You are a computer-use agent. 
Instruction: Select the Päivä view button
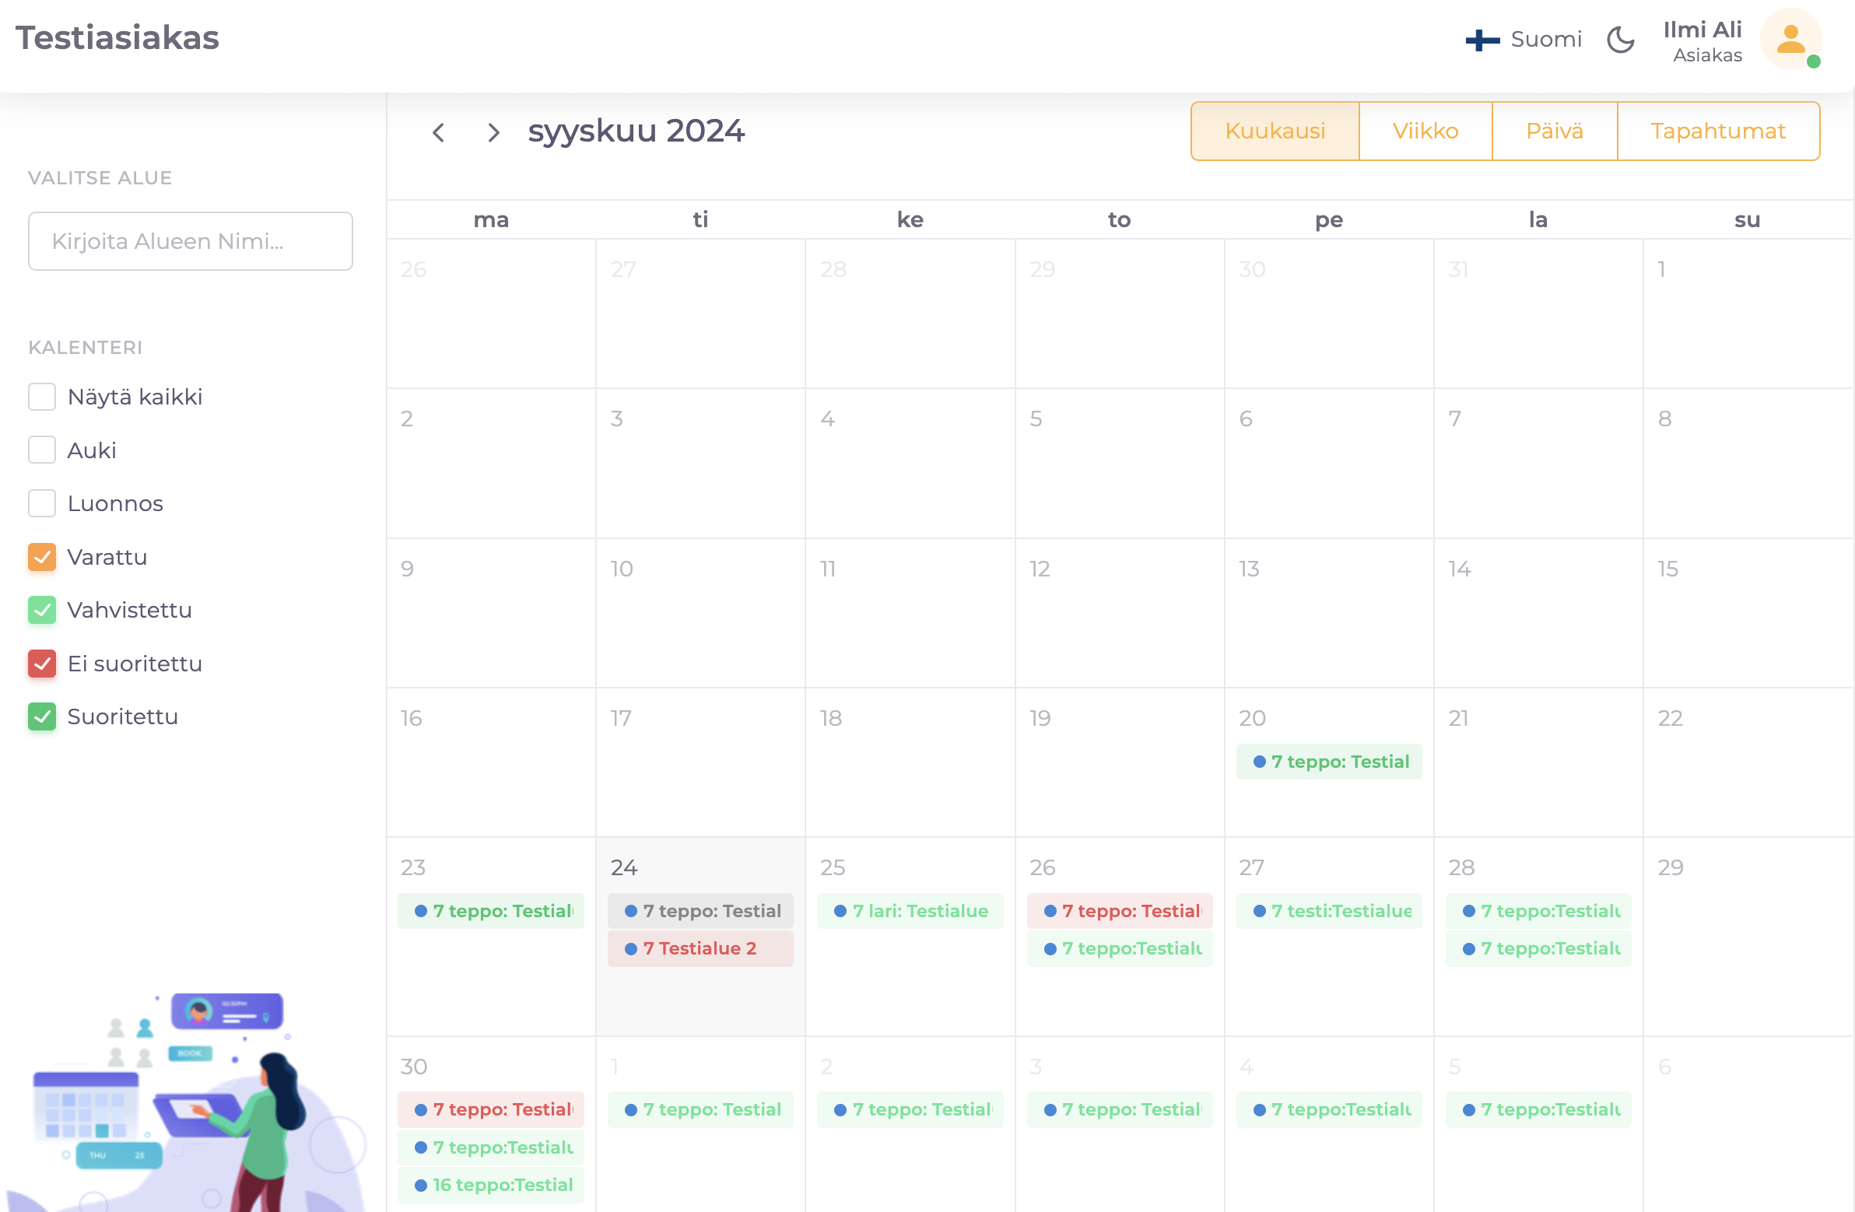point(1553,131)
